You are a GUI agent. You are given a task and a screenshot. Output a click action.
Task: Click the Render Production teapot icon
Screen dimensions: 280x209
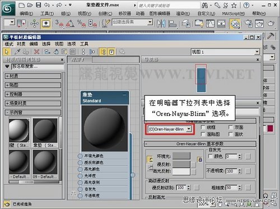coord(270,24)
